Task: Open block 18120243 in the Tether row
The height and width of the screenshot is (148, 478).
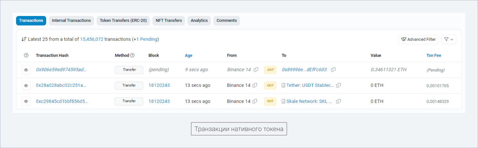Action: pyautogui.click(x=159, y=85)
